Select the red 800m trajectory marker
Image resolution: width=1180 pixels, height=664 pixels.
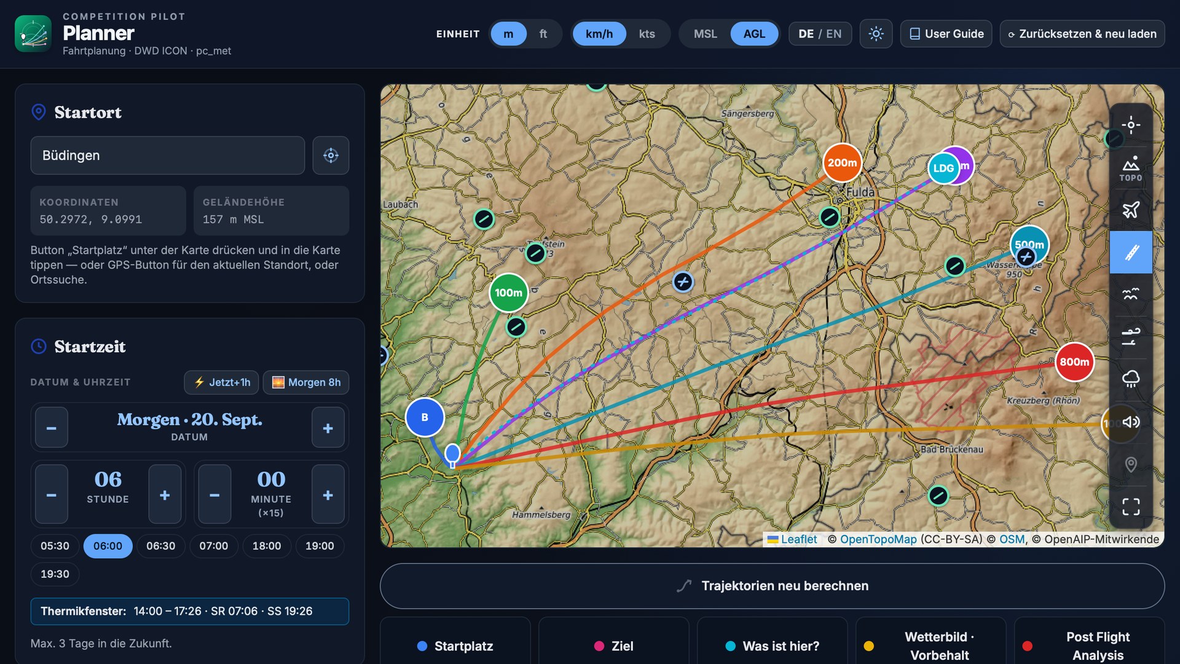[x=1074, y=362]
